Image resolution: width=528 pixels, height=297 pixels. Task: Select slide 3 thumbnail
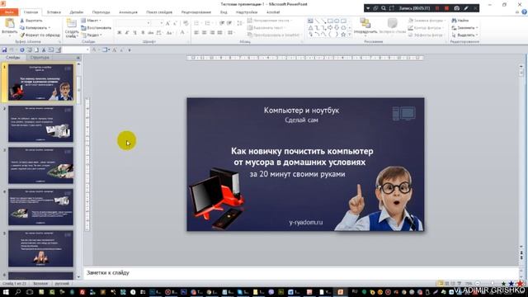(40, 165)
